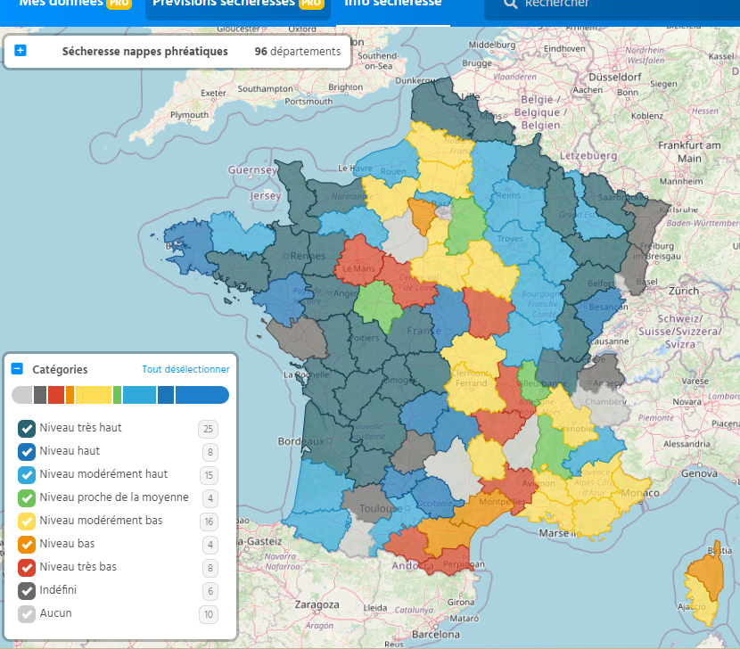The height and width of the screenshot is (649, 740).
Task: Click the red segment of category bar
Action: coord(55,395)
